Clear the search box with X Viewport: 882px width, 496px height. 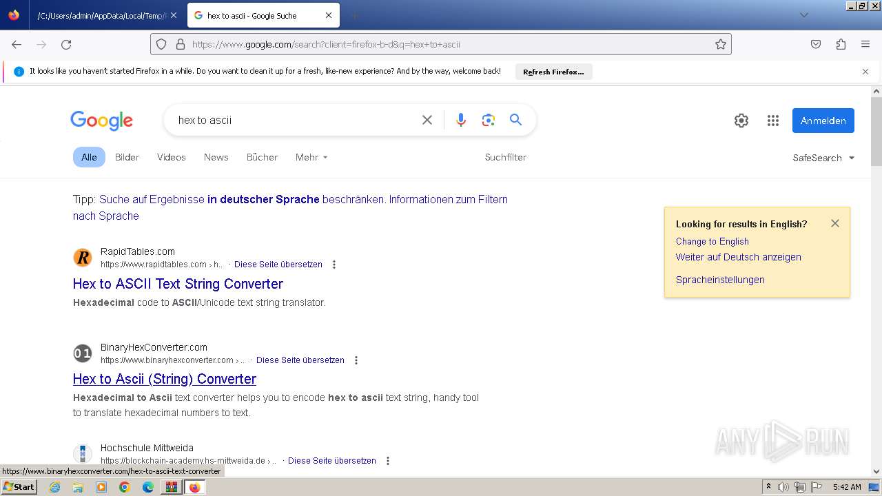tap(427, 120)
